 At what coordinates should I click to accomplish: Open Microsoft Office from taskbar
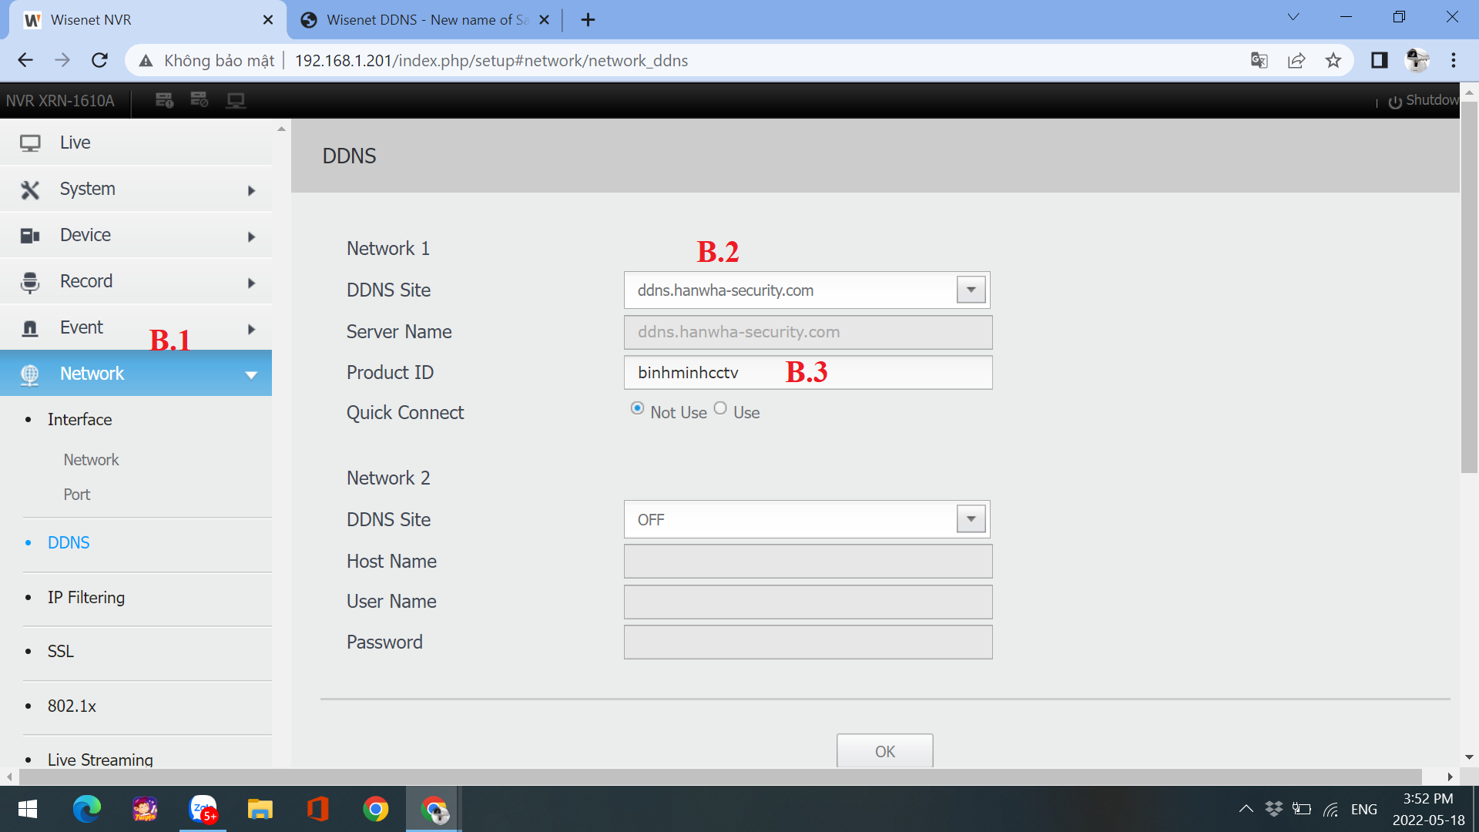[317, 809]
